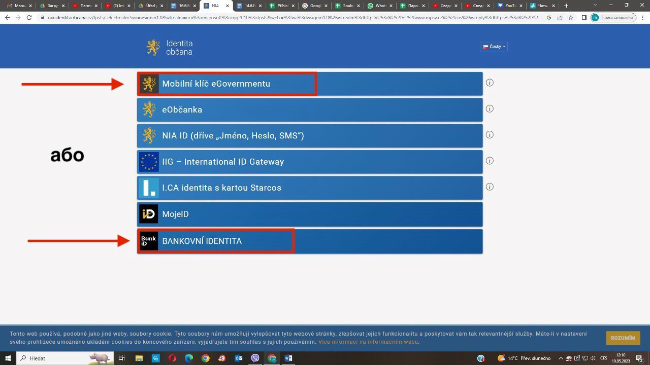Screen dimensions: 650x365
Task: Open Windows Start menu
Action: tap(8, 358)
